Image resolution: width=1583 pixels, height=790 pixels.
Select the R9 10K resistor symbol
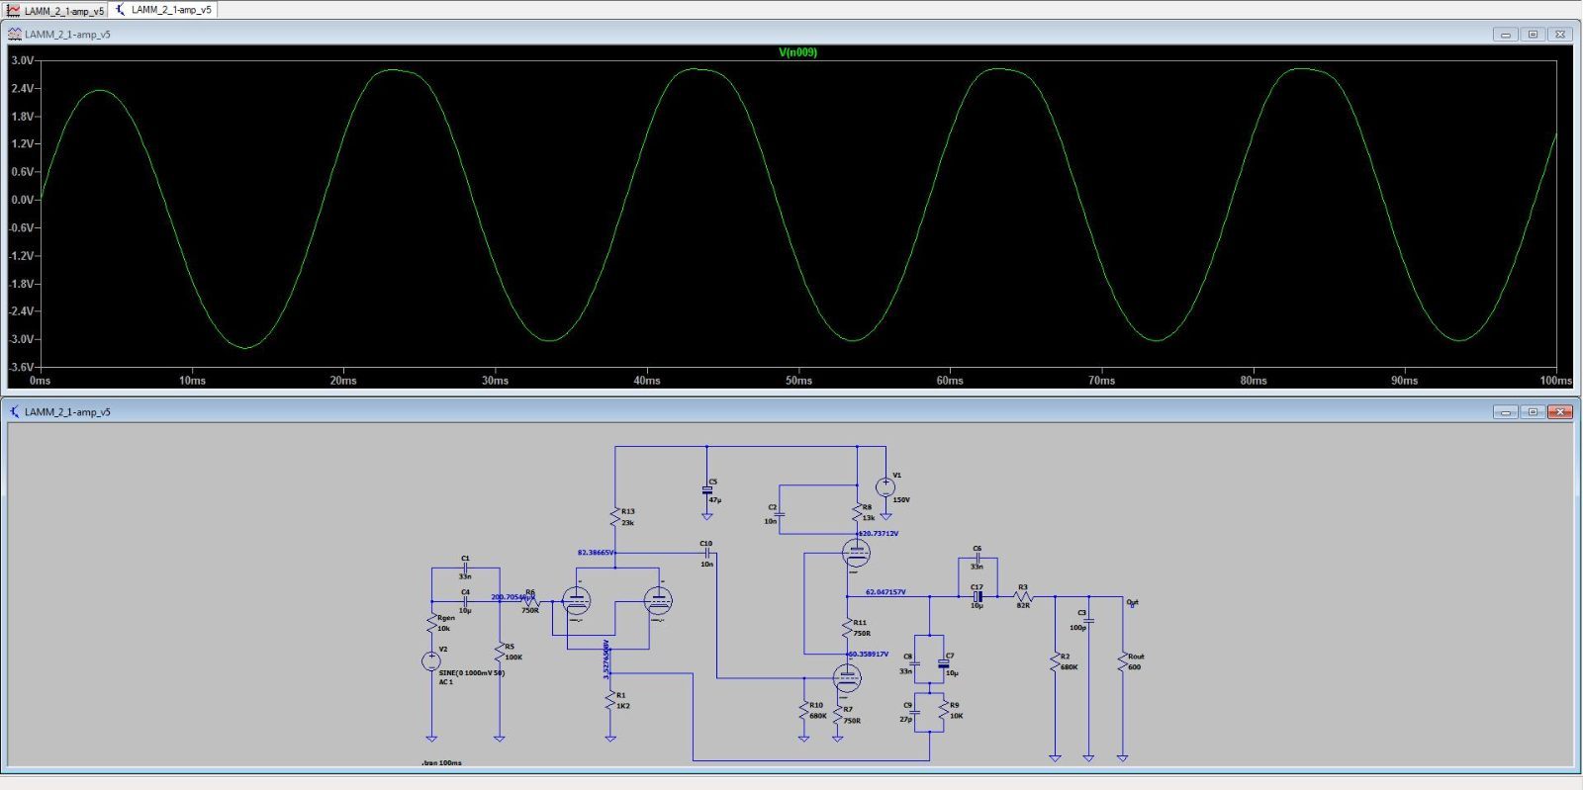(x=944, y=710)
